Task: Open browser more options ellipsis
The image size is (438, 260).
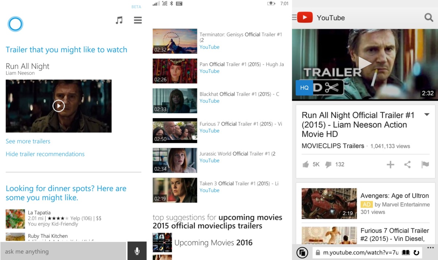Action: 430,248
